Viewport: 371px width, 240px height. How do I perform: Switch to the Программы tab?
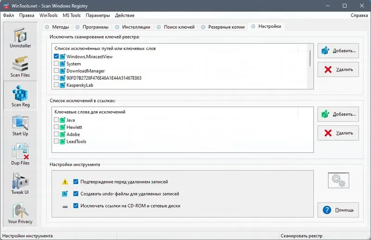coord(92,27)
